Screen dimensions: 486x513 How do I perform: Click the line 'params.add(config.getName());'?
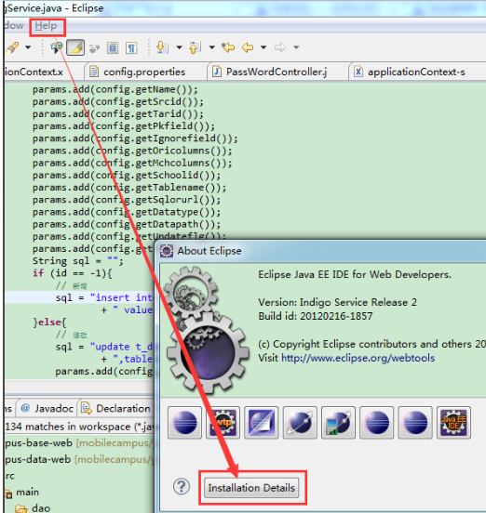pos(115,89)
